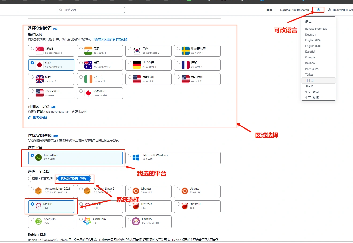Select the Seoul ap-northeast-2 region radio
Image resolution: width=353 pixels, height=243 pixels.
[130, 49]
